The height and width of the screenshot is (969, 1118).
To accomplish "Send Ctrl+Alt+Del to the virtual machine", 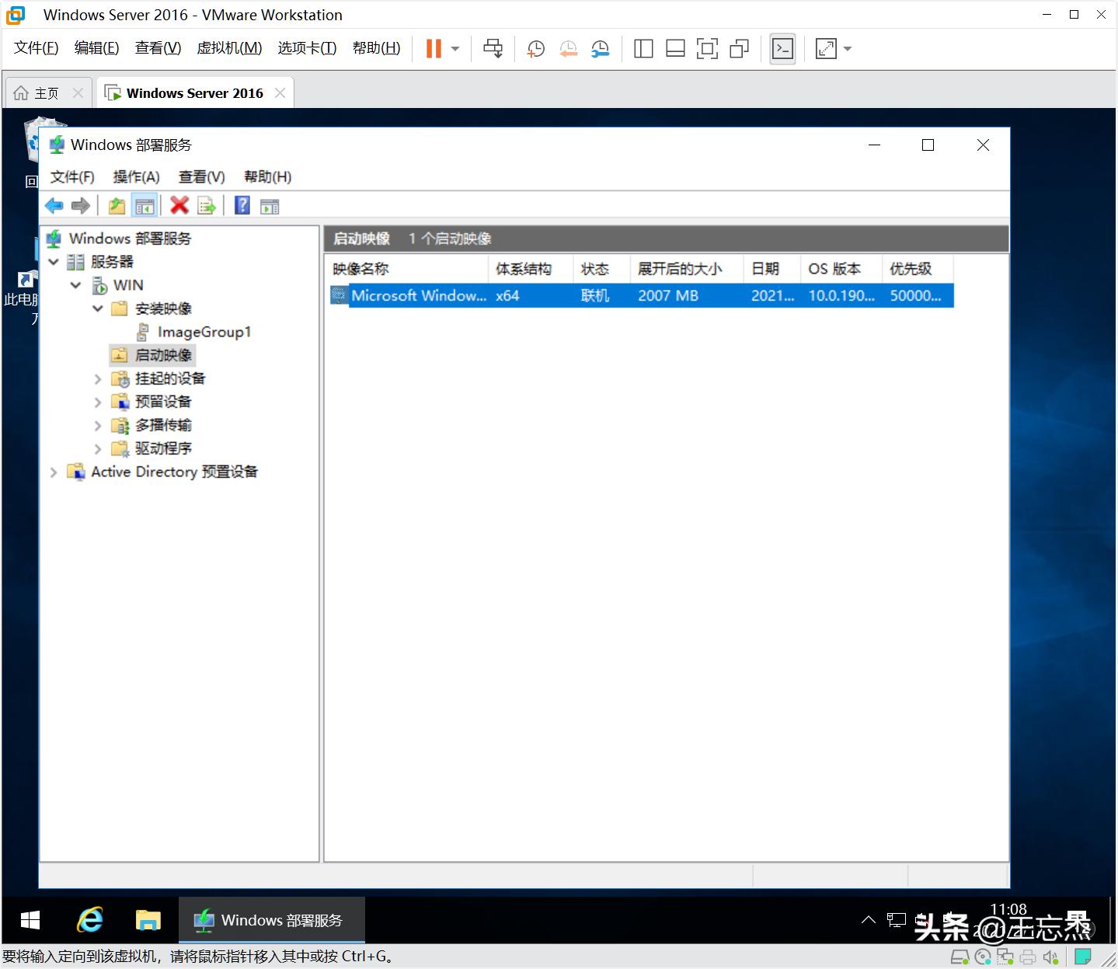I will [493, 48].
